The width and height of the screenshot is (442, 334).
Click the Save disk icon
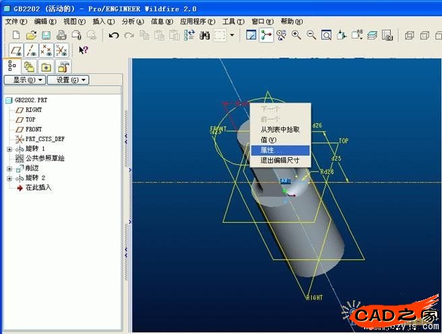[46, 35]
